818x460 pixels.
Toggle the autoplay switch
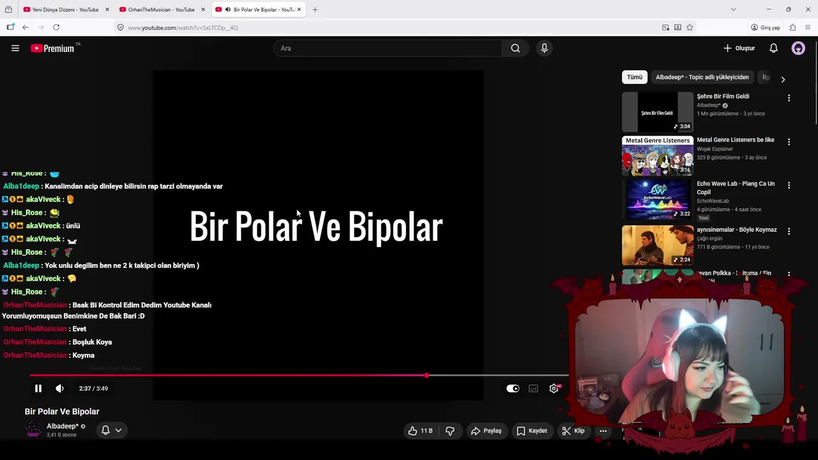pyautogui.click(x=513, y=388)
